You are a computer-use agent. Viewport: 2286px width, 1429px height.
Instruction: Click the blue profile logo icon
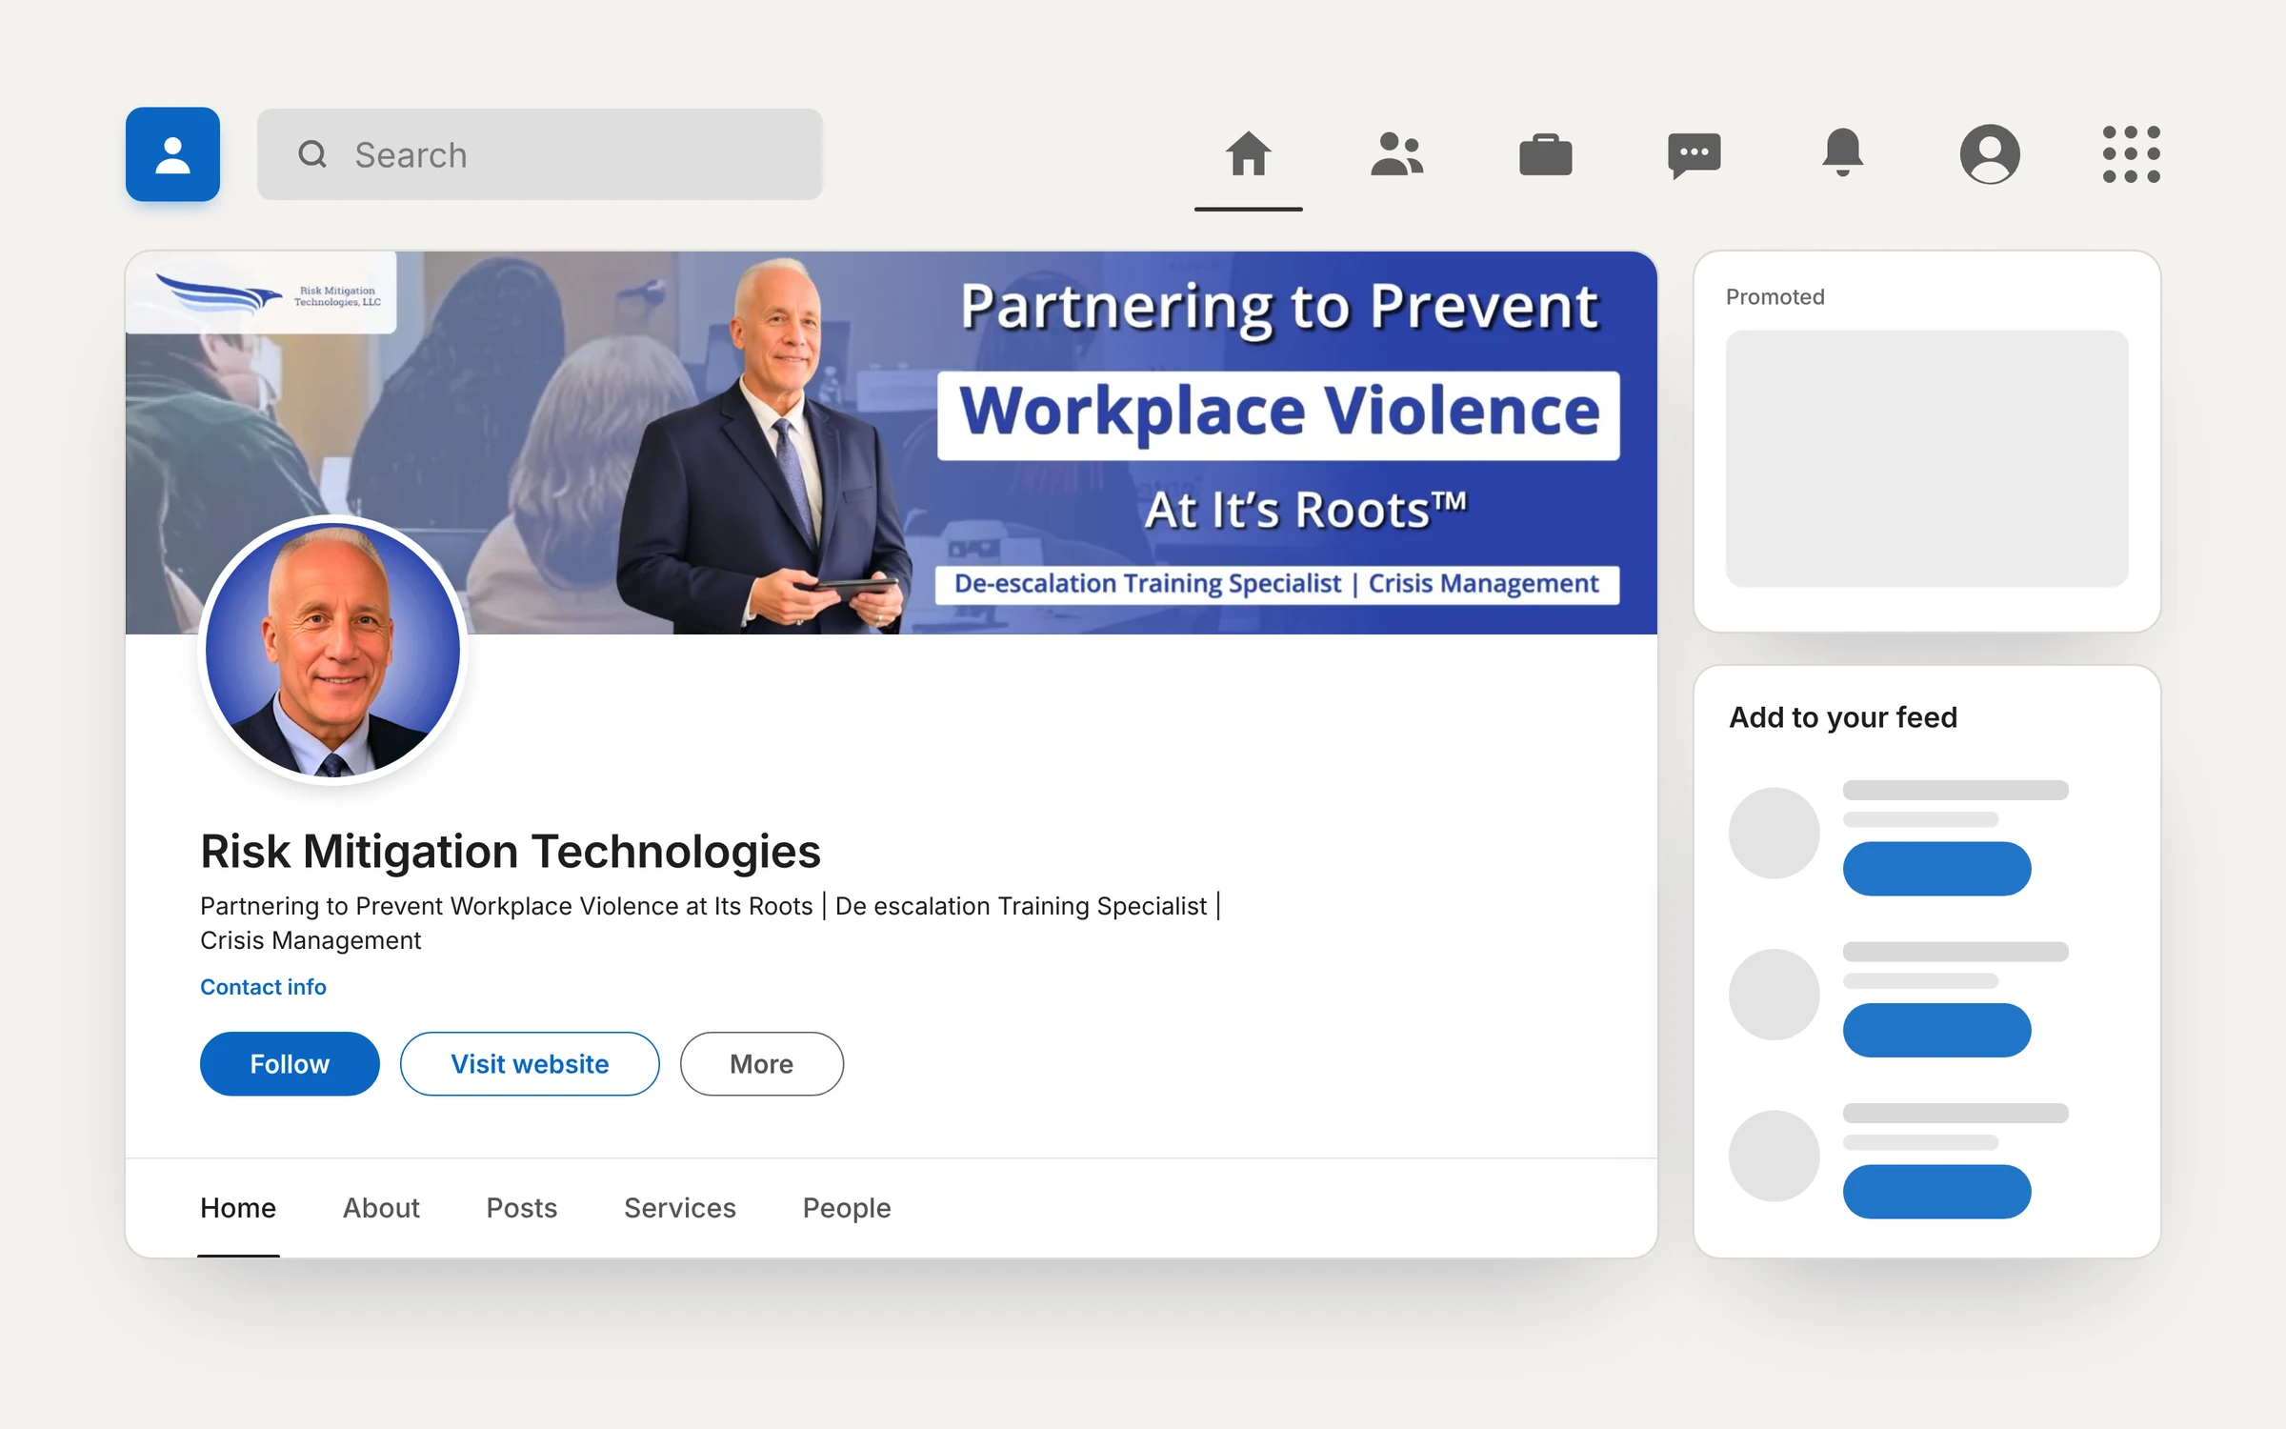pyautogui.click(x=172, y=154)
